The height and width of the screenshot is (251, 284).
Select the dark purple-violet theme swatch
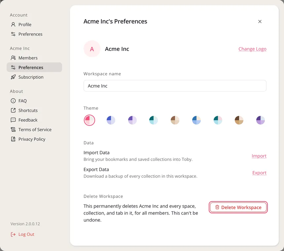[261, 120]
